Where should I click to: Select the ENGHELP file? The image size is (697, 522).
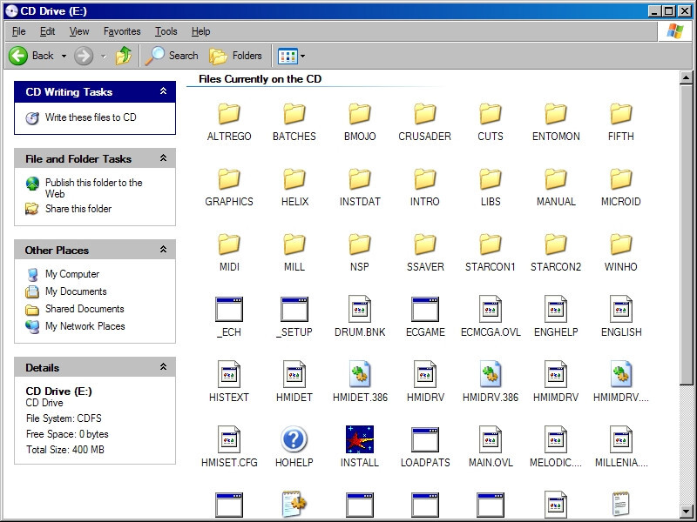556,318
